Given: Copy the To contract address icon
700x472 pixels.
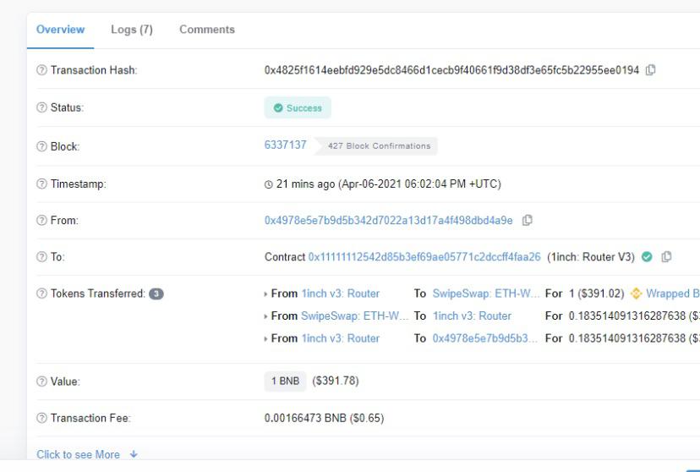Looking at the screenshot, I should click(666, 257).
